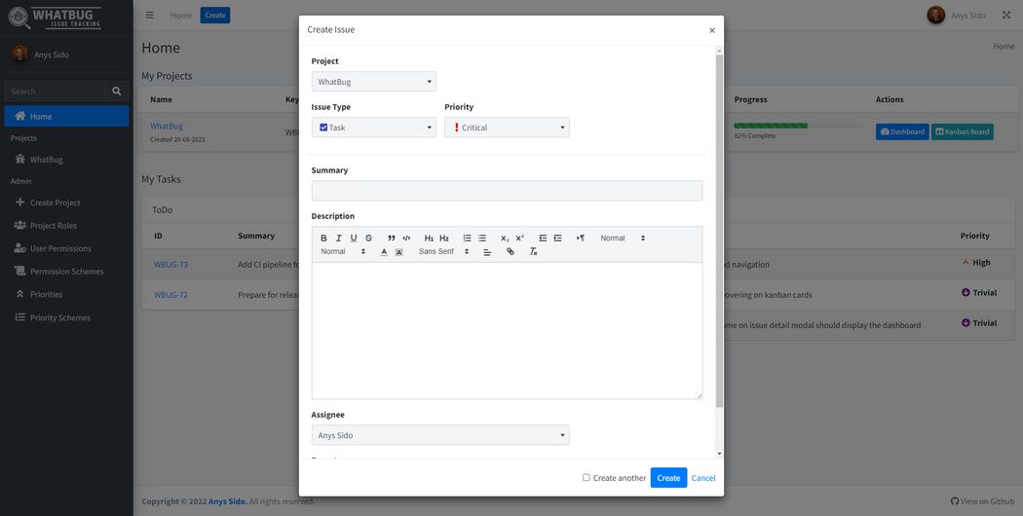Click the Cancel link in the dialog

pos(703,478)
